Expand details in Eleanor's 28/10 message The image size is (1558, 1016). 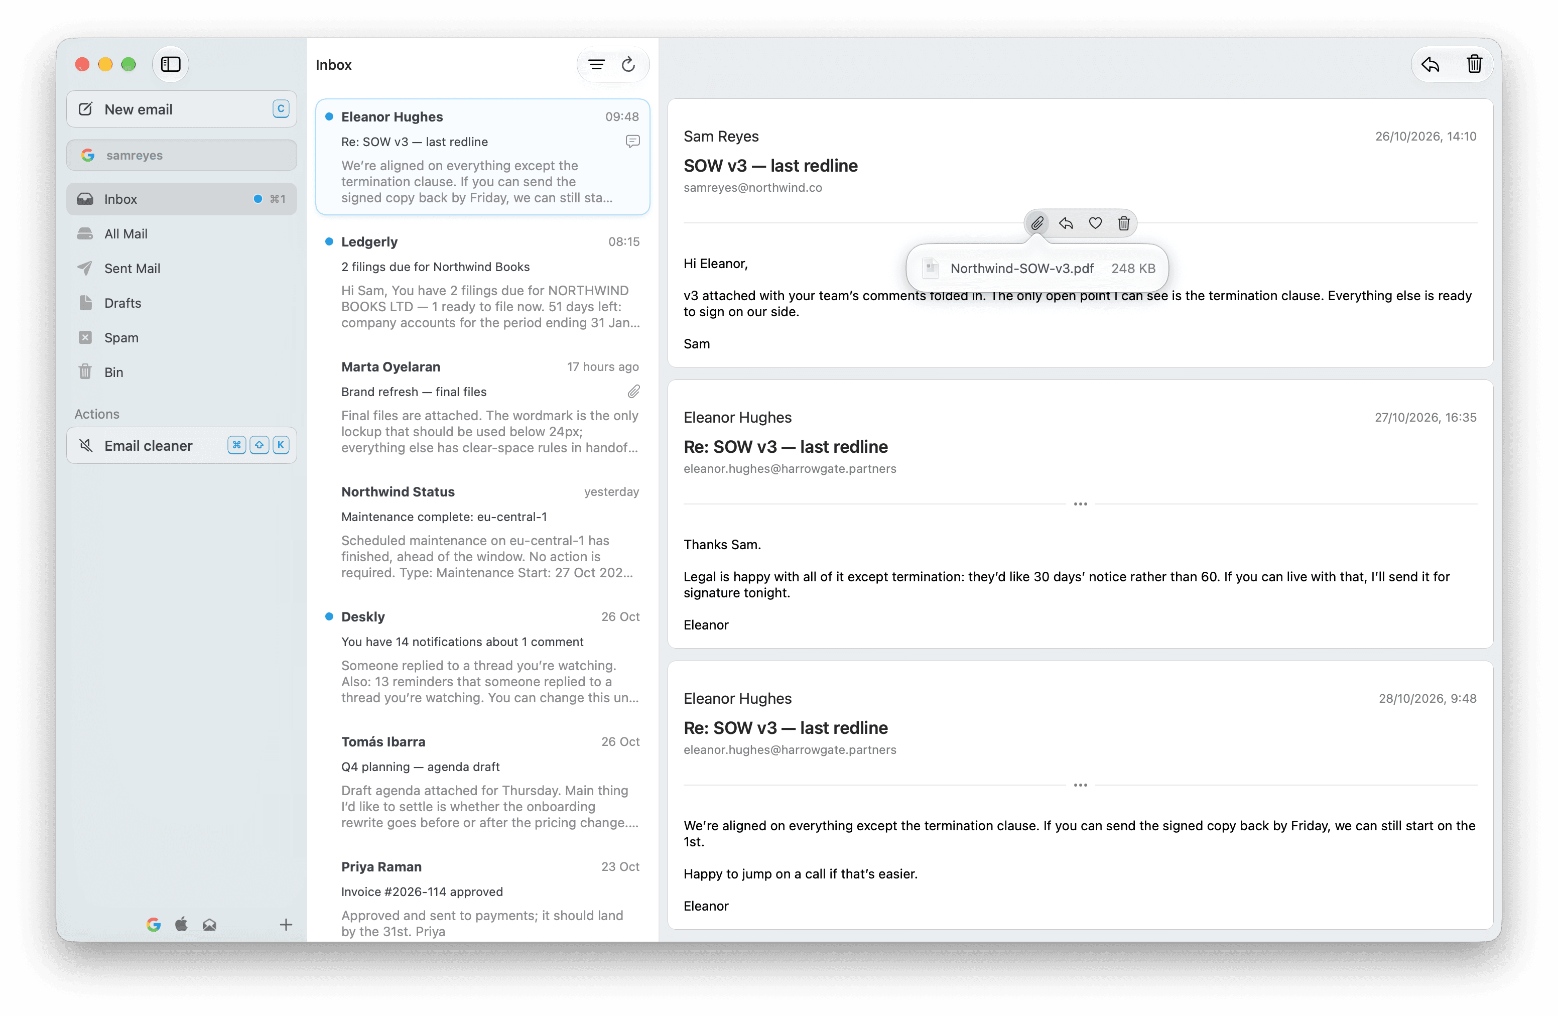pyautogui.click(x=1081, y=785)
